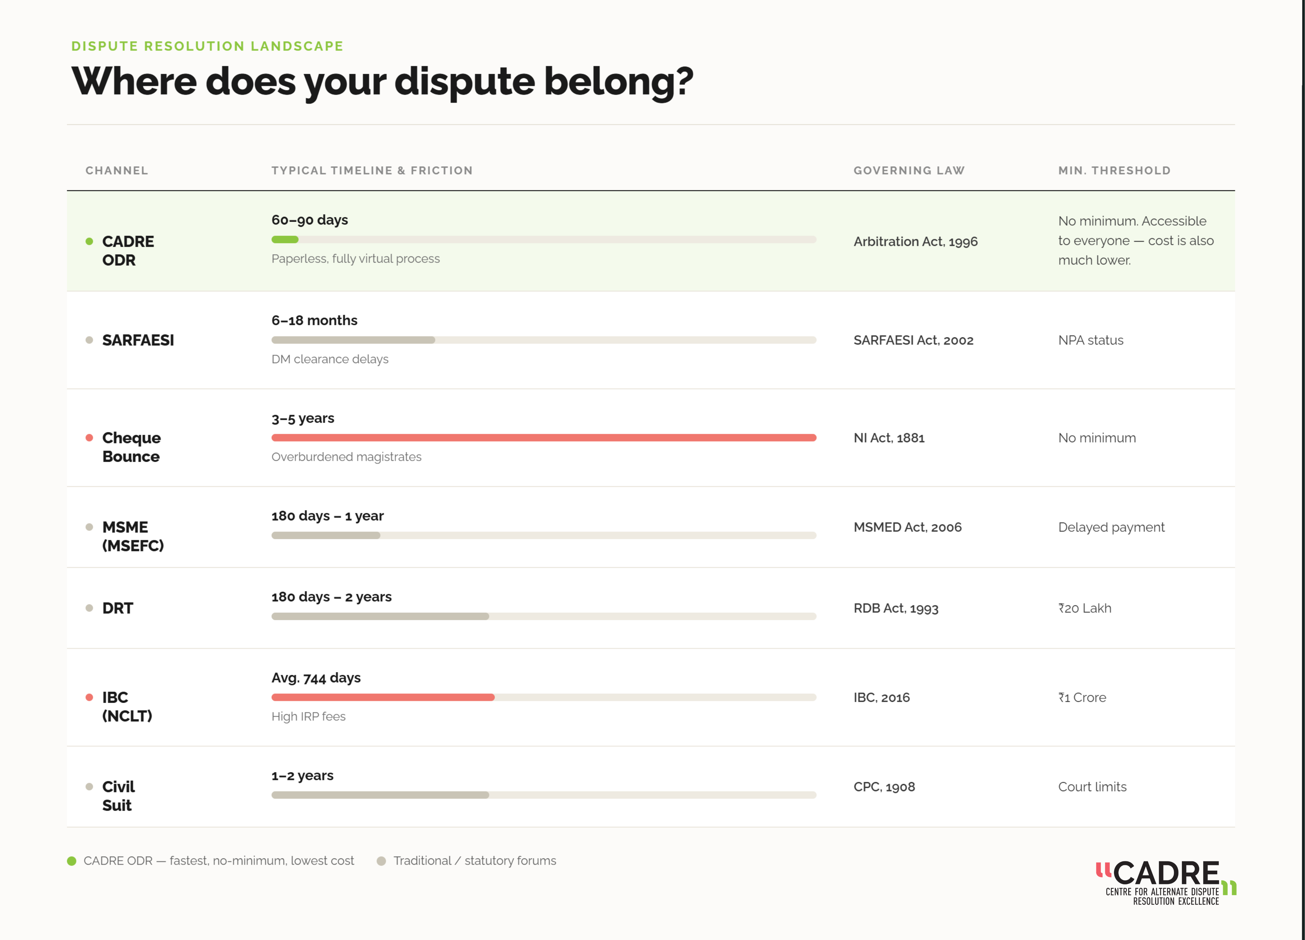Click the ₹1 Crore threshold value

(1082, 697)
